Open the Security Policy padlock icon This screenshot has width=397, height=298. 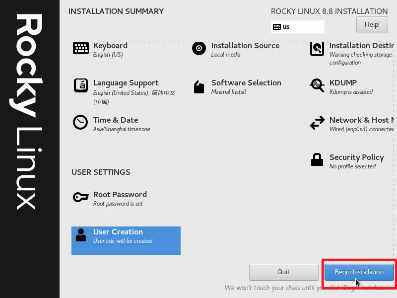point(317,159)
